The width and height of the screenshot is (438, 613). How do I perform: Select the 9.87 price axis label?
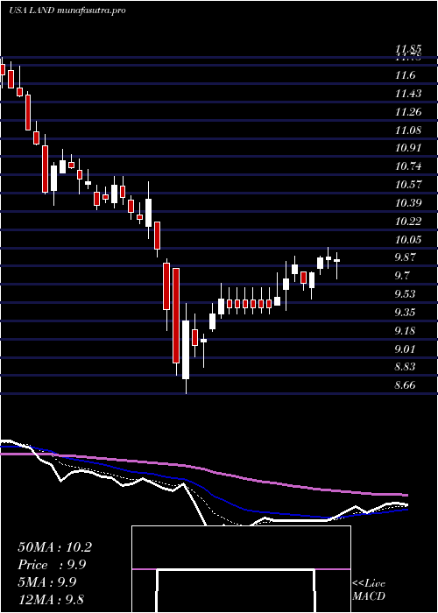point(405,257)
